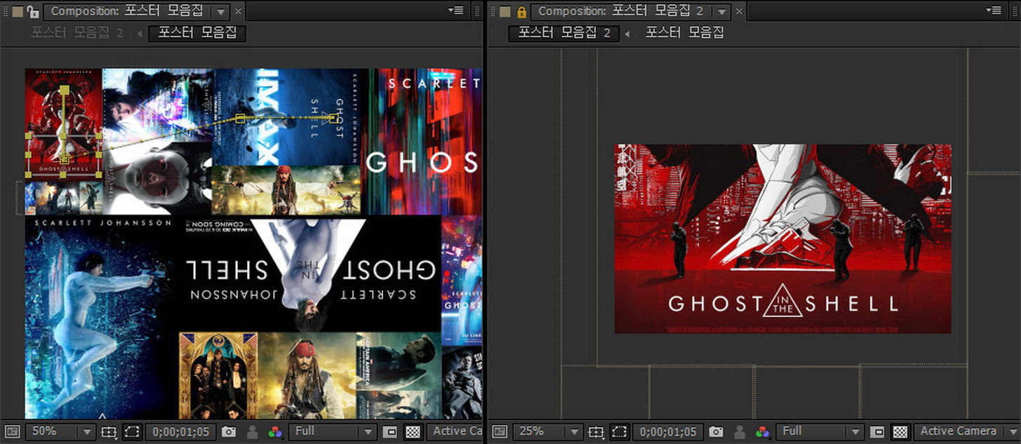Click '포스터 모음집 2' breadcrumb in left panel
The height and width of the screenshot is (444, 1021).
coord(77,33)
